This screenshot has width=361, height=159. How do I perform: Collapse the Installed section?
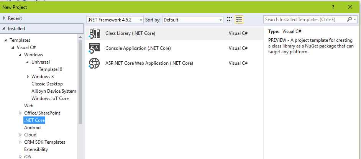[4, 29]
